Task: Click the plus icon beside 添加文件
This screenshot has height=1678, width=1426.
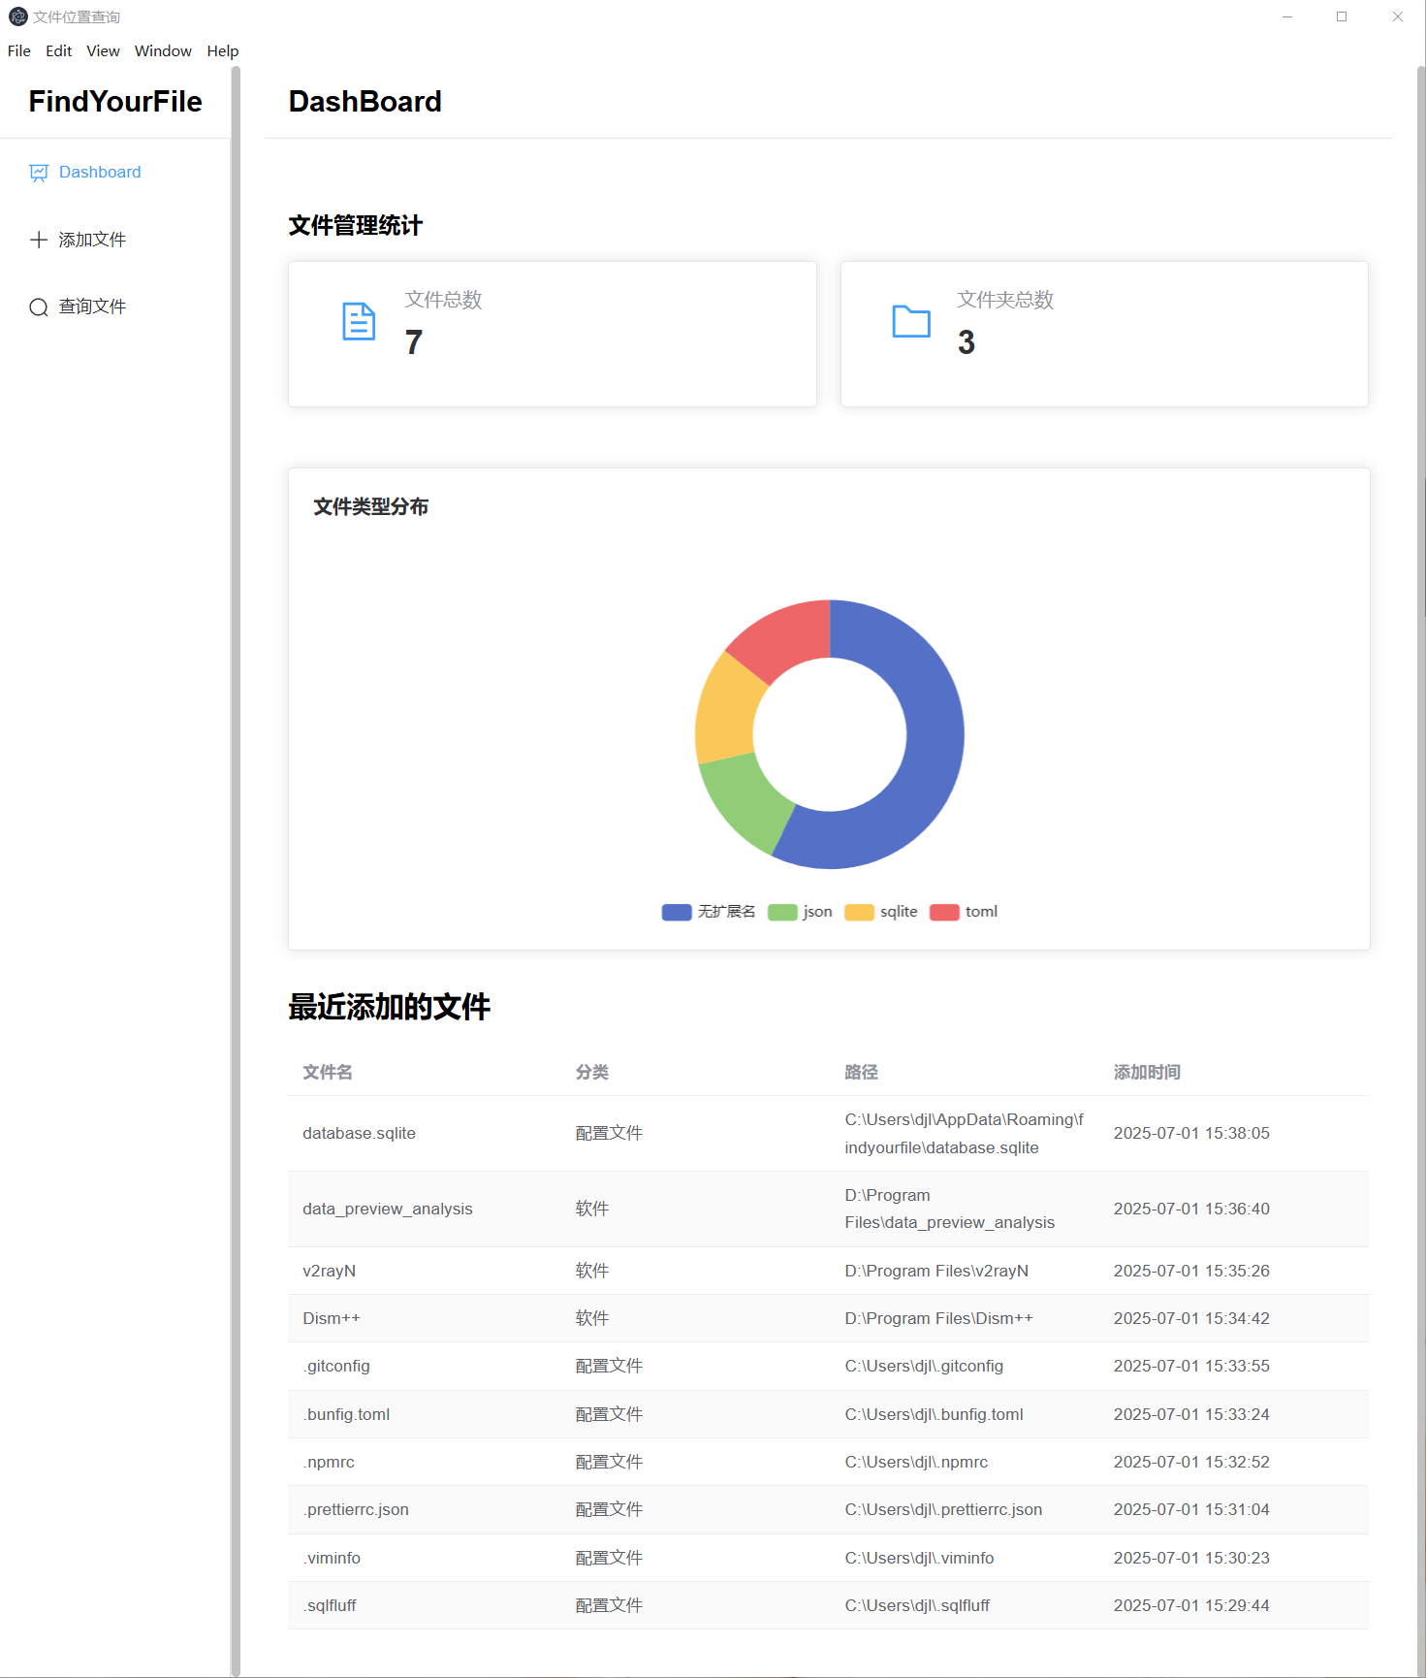Action: coord(39,240)
